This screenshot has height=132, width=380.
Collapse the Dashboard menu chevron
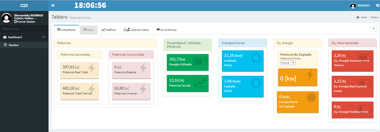point(43,37)
